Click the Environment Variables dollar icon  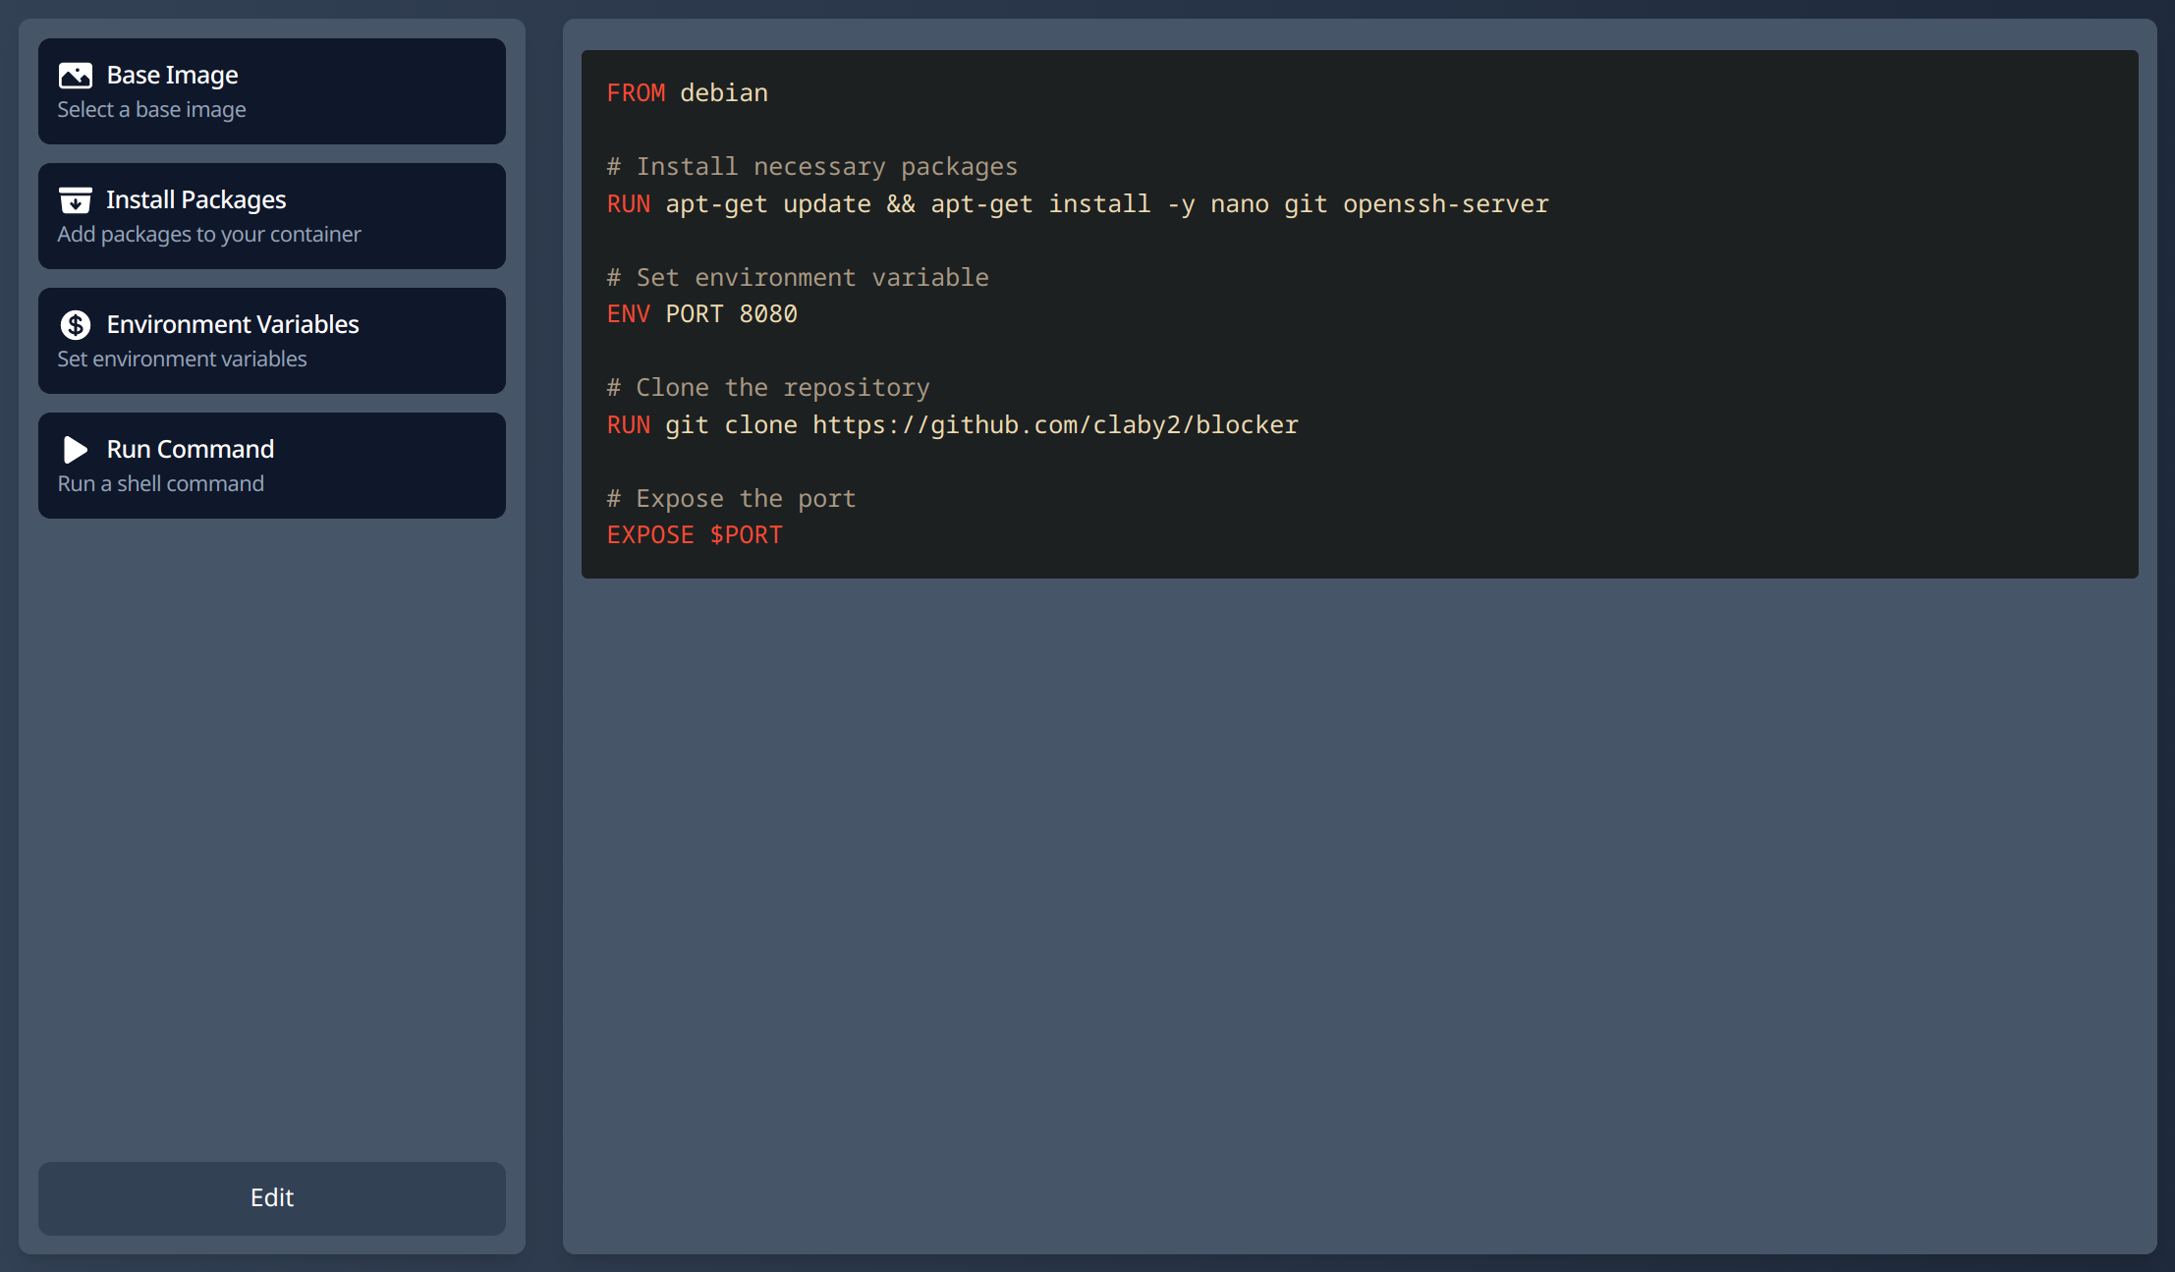[x=76, y=325]
